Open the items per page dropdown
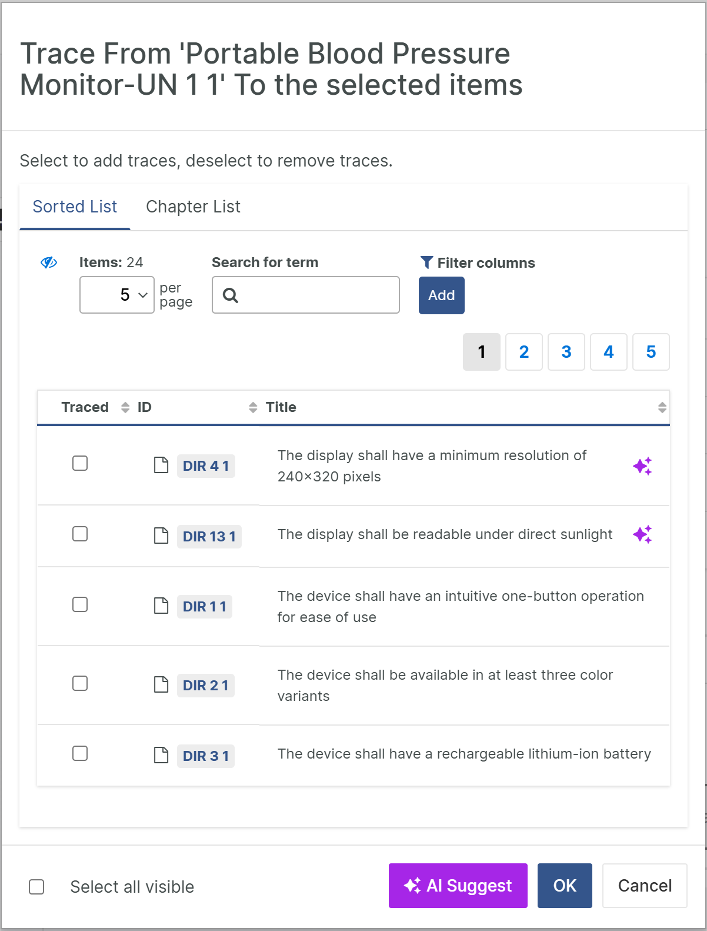 117,295
